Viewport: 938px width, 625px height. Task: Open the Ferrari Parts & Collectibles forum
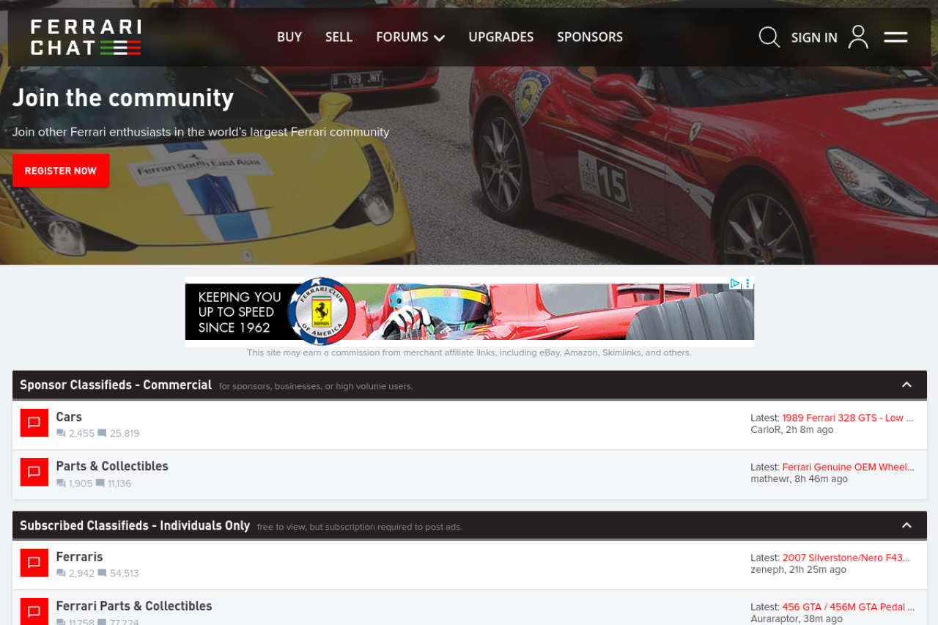[x=134, y=606]
